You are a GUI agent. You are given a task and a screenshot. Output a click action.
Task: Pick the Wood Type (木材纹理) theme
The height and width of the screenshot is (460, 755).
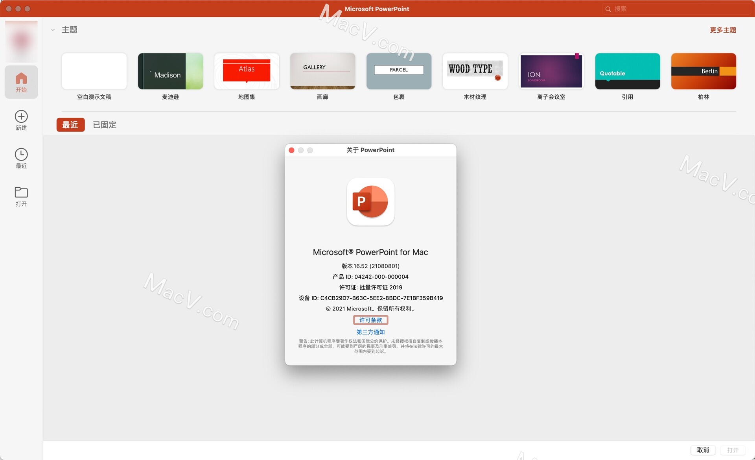[x=475, y=71]
